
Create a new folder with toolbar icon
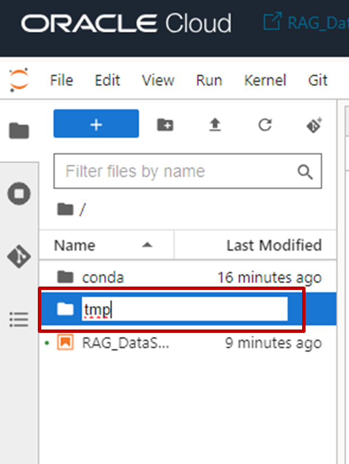(165, 124)
